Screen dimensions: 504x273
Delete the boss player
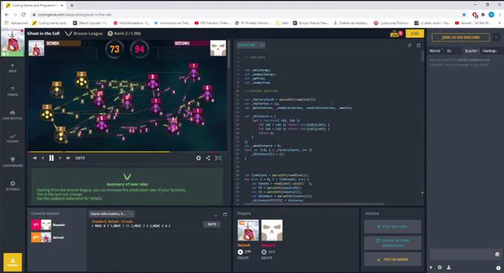[x=266, y=258]
